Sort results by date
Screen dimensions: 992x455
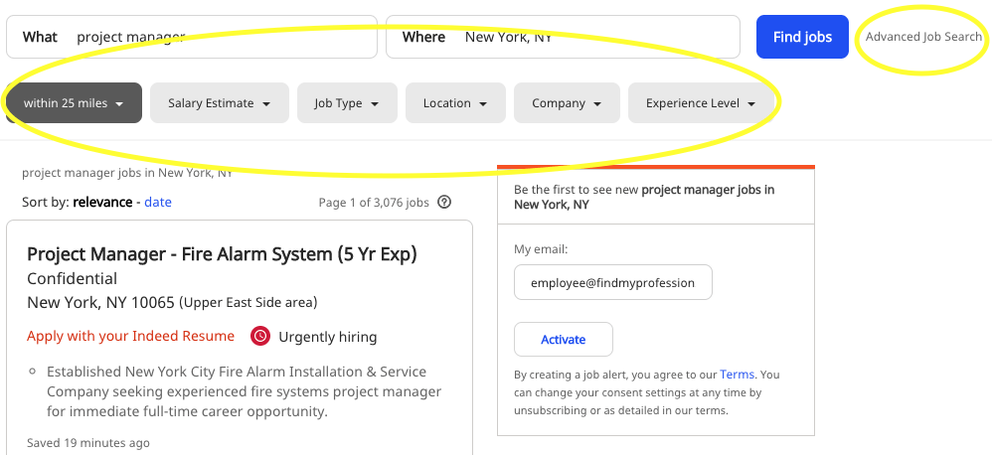click(x=158, y=203)
